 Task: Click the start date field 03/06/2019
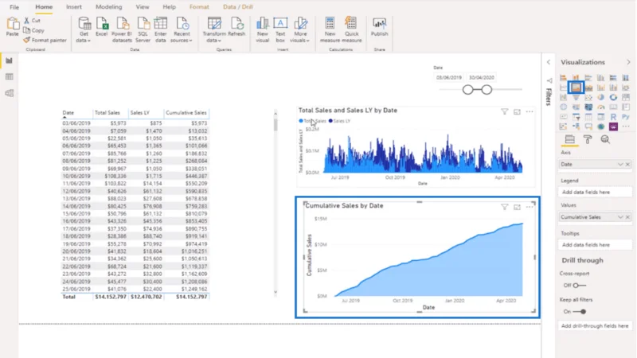449,77
